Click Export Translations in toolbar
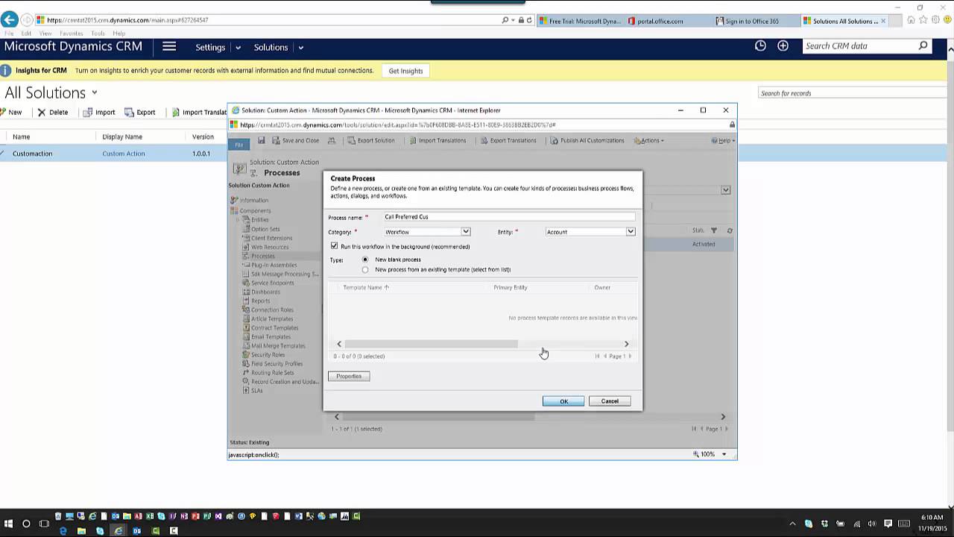 [x=508, y=140]
